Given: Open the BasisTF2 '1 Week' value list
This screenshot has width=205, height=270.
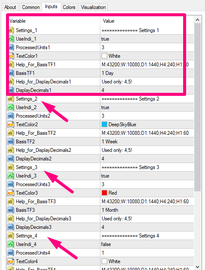Looking at the screenshot, I should tap(147, 142).
